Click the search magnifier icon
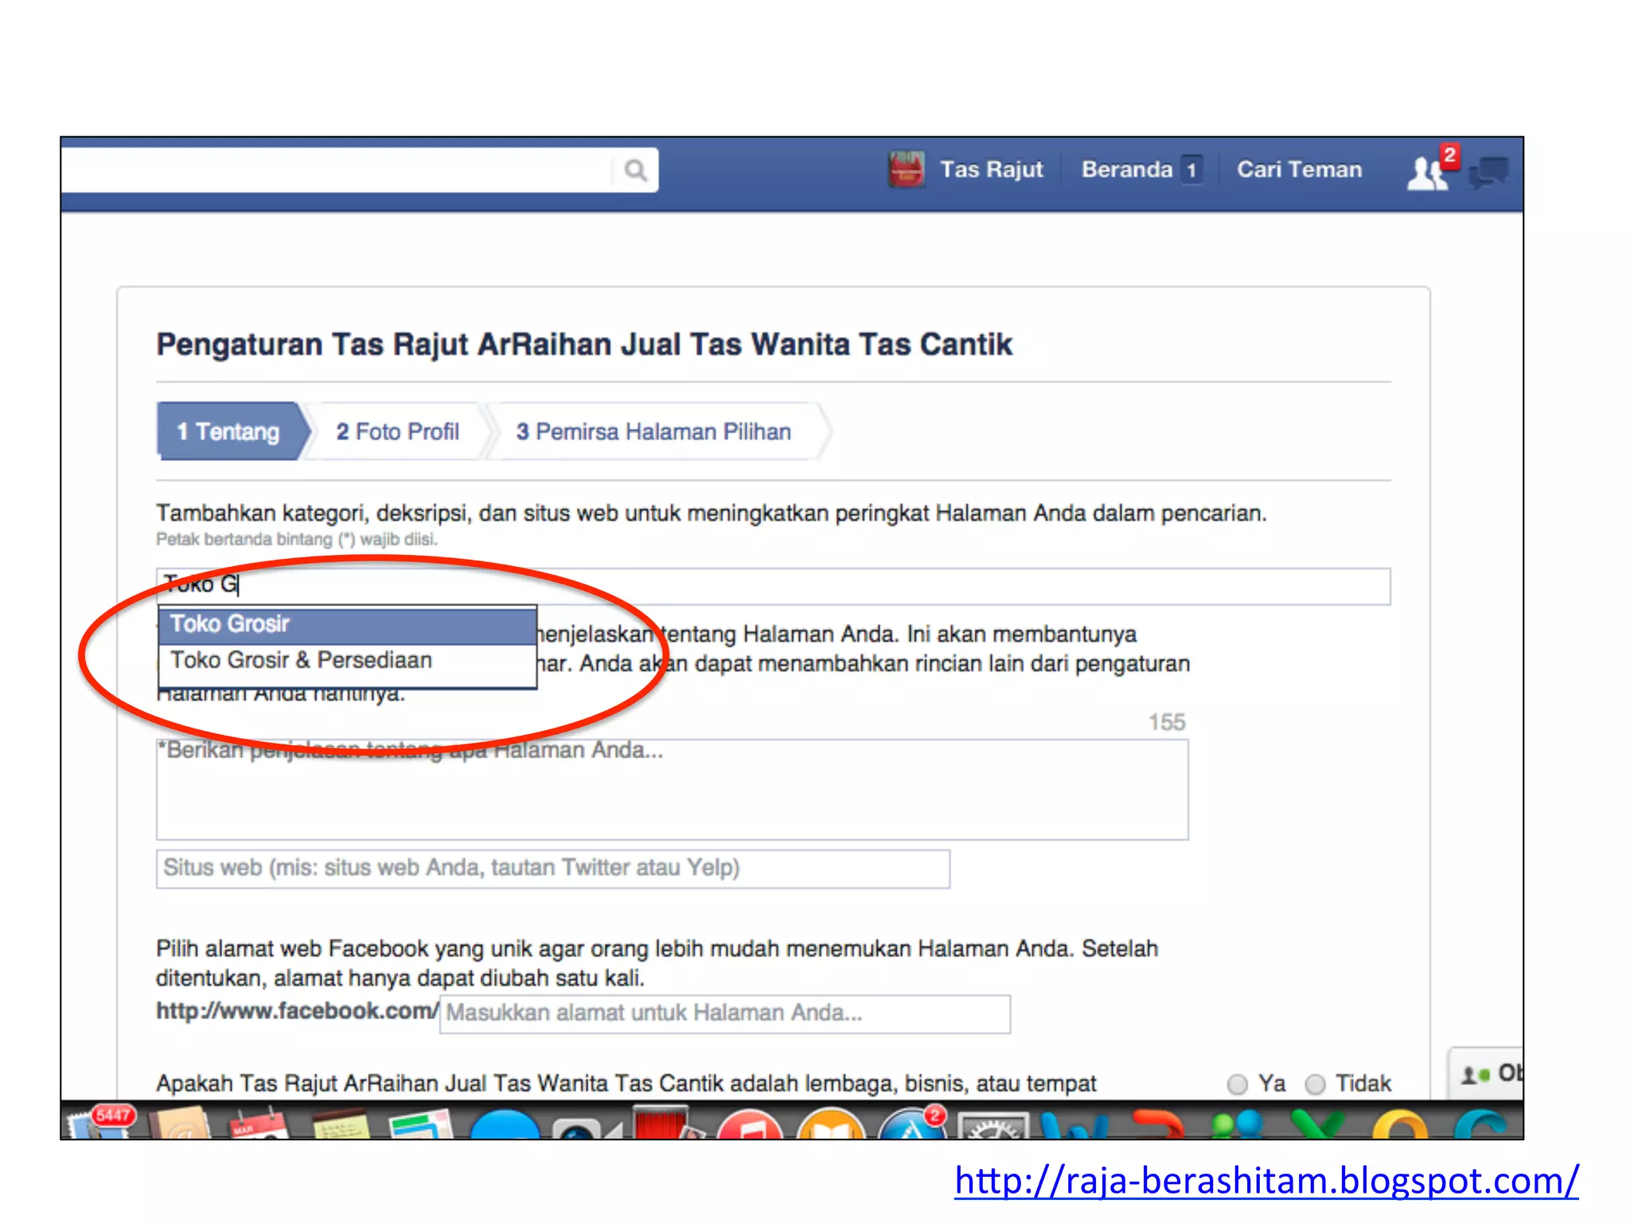The image size is (1630, 1223). pos(635,170)
